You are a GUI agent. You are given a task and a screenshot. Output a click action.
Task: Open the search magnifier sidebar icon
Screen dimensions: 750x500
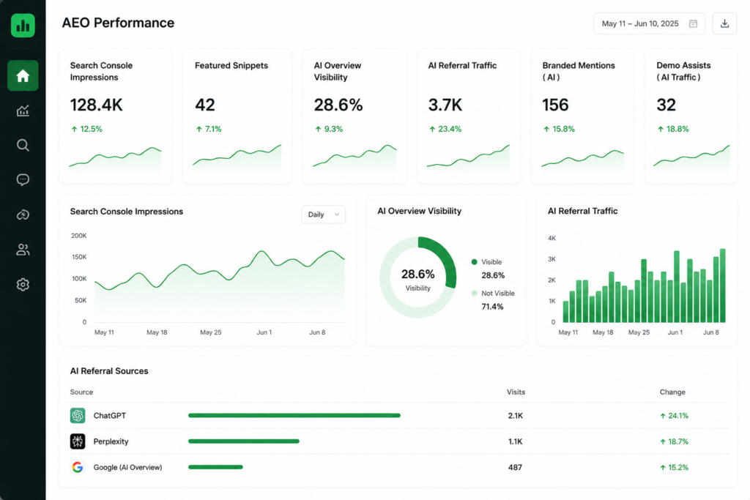point(23,146)
